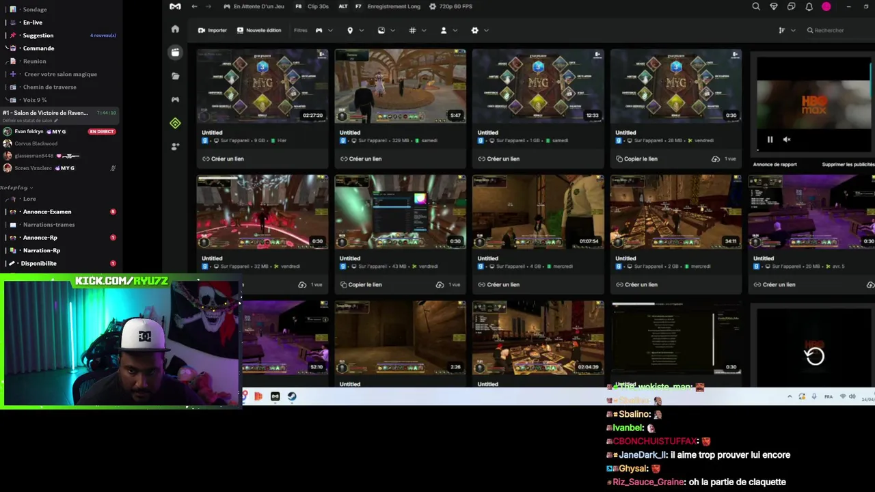
Task: Open the 01:07:54 clip thumbnail
Action: pyautogui.click(x=538, y=211)
